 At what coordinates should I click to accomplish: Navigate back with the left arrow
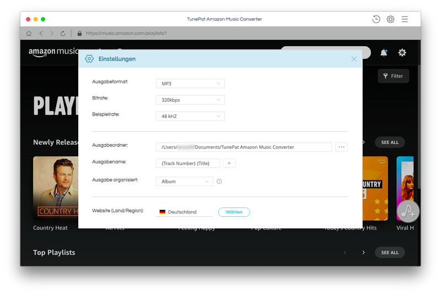click(x=41, y=34)
